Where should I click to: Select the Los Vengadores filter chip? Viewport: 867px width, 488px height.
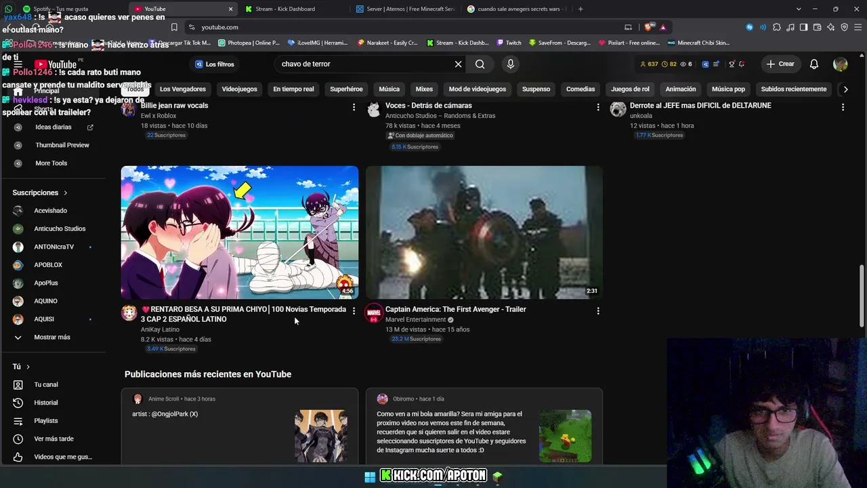coord(183,89)
